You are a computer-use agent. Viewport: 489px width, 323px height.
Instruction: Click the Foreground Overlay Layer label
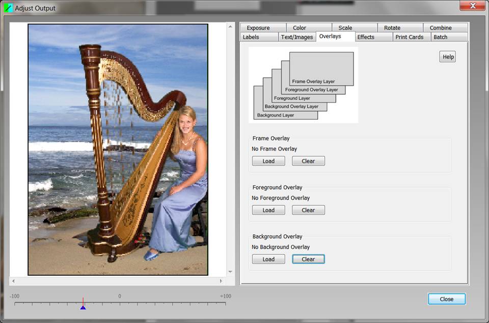312,90
